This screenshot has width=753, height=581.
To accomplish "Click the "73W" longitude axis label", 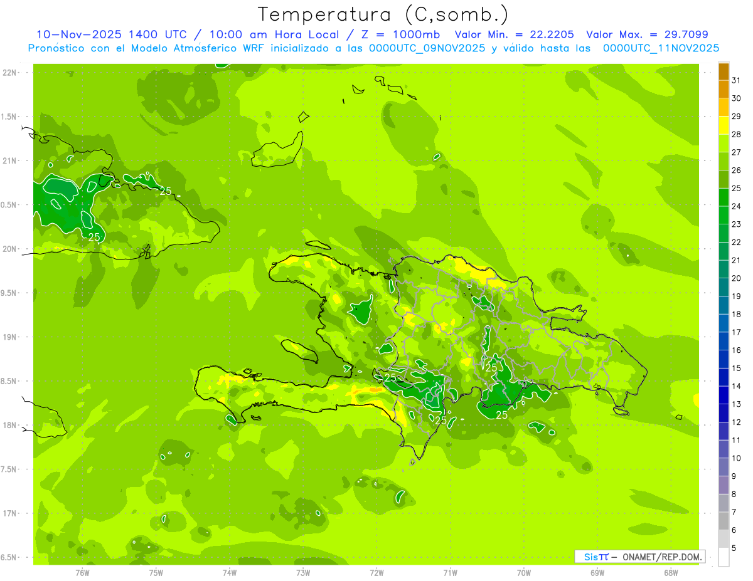I will coord(303,573).
